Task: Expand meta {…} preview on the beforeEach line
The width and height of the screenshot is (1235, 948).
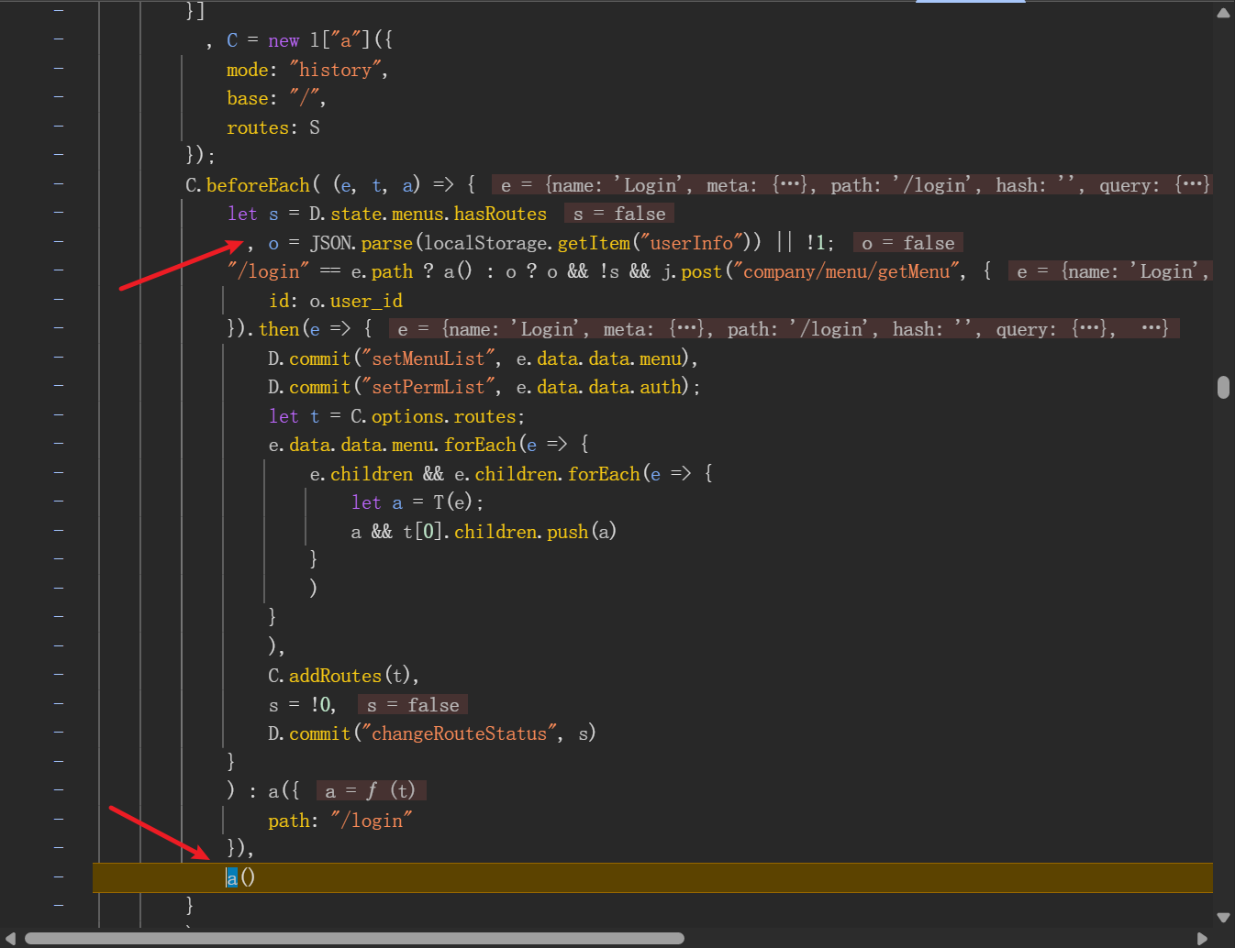Action: (789, 185)
